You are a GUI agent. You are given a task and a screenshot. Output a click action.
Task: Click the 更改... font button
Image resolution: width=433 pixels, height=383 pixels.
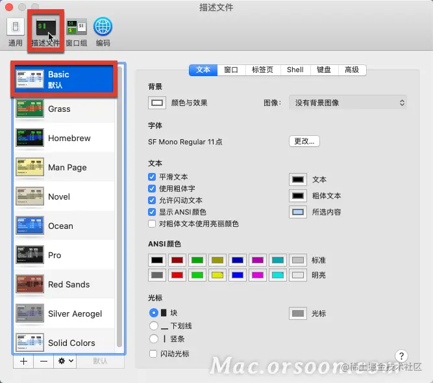tap(304, 141)
